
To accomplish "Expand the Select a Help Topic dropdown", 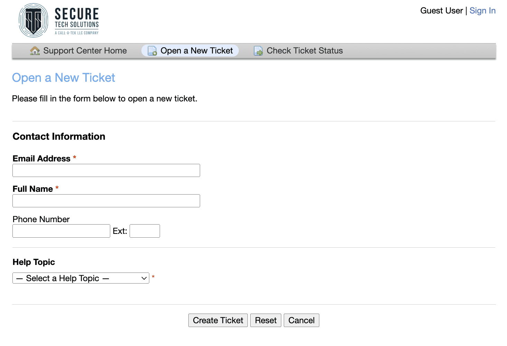I will pyautogui.click(x=81, y=278).
